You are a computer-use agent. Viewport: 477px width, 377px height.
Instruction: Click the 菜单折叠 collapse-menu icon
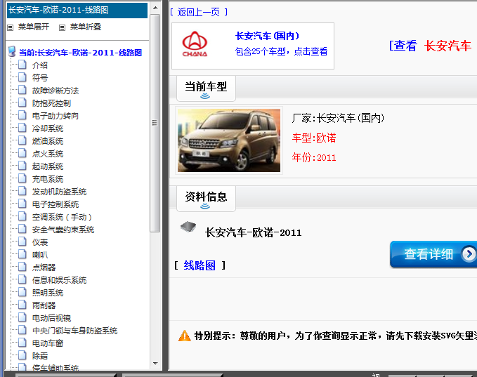62,27
